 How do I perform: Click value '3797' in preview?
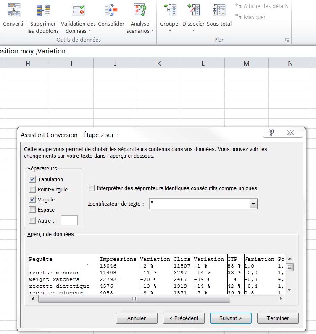[x=180, y=273]
